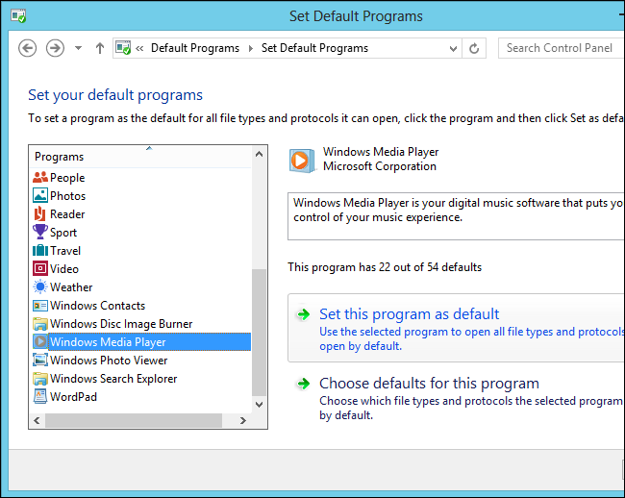Click Set this program as default
Screen dimensions: 625x498
(409, 314)
